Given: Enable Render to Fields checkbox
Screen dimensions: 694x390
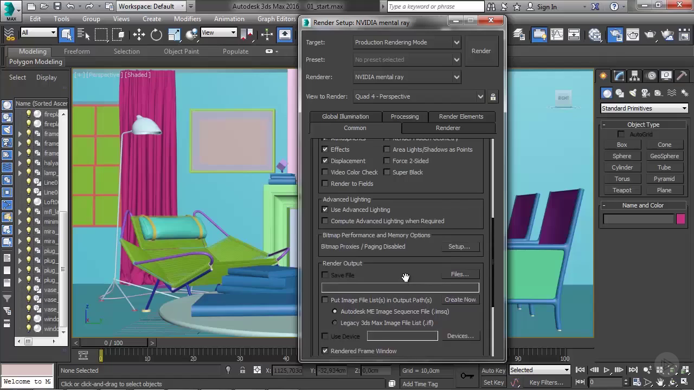Looking at the screenshot, I should [325, 184].
